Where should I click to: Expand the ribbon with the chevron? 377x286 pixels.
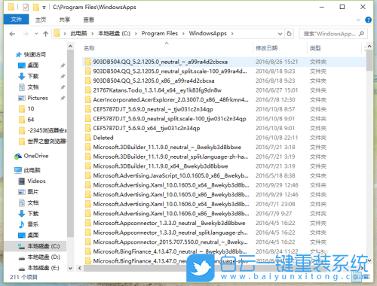[358, 20]
